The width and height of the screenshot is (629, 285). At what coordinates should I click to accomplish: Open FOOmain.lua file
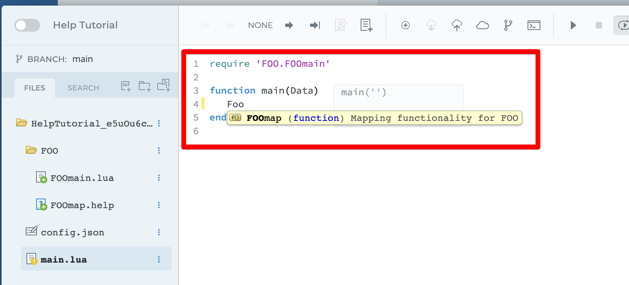[82, 178]
